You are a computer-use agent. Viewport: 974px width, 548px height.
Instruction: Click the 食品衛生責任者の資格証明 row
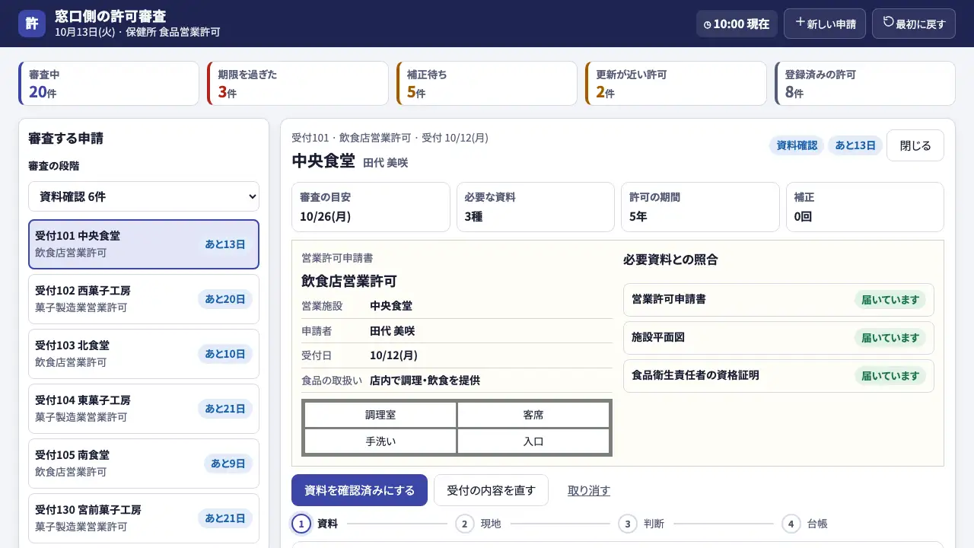pyautogui.click(x=778, y=376)
